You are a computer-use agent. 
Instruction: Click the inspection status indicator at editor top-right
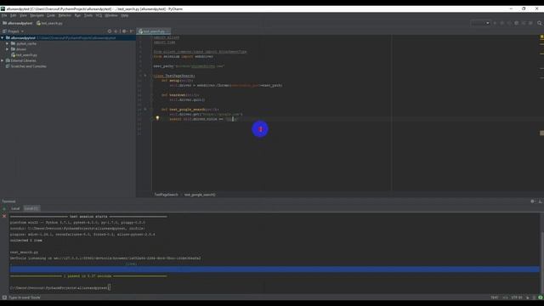(x=541, y=37)
